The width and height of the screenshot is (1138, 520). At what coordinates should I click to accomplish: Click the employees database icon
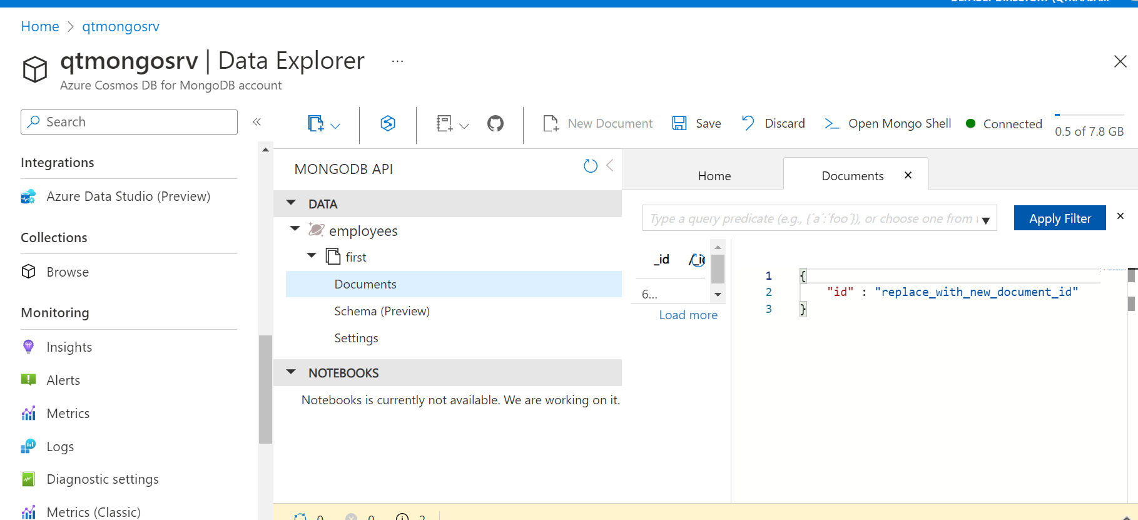[317, 230]
